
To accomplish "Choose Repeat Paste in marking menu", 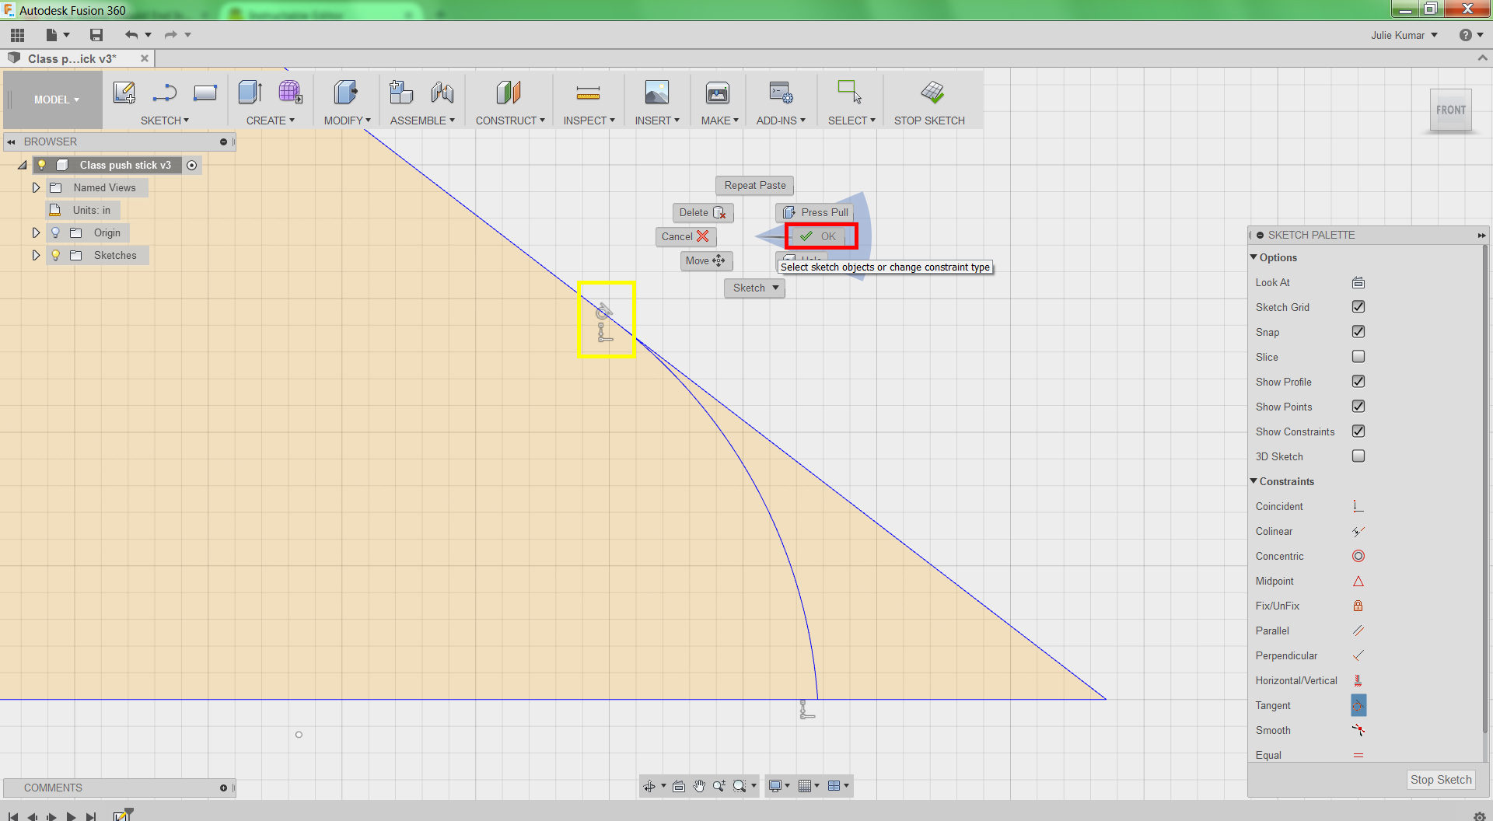I will 755,185.
